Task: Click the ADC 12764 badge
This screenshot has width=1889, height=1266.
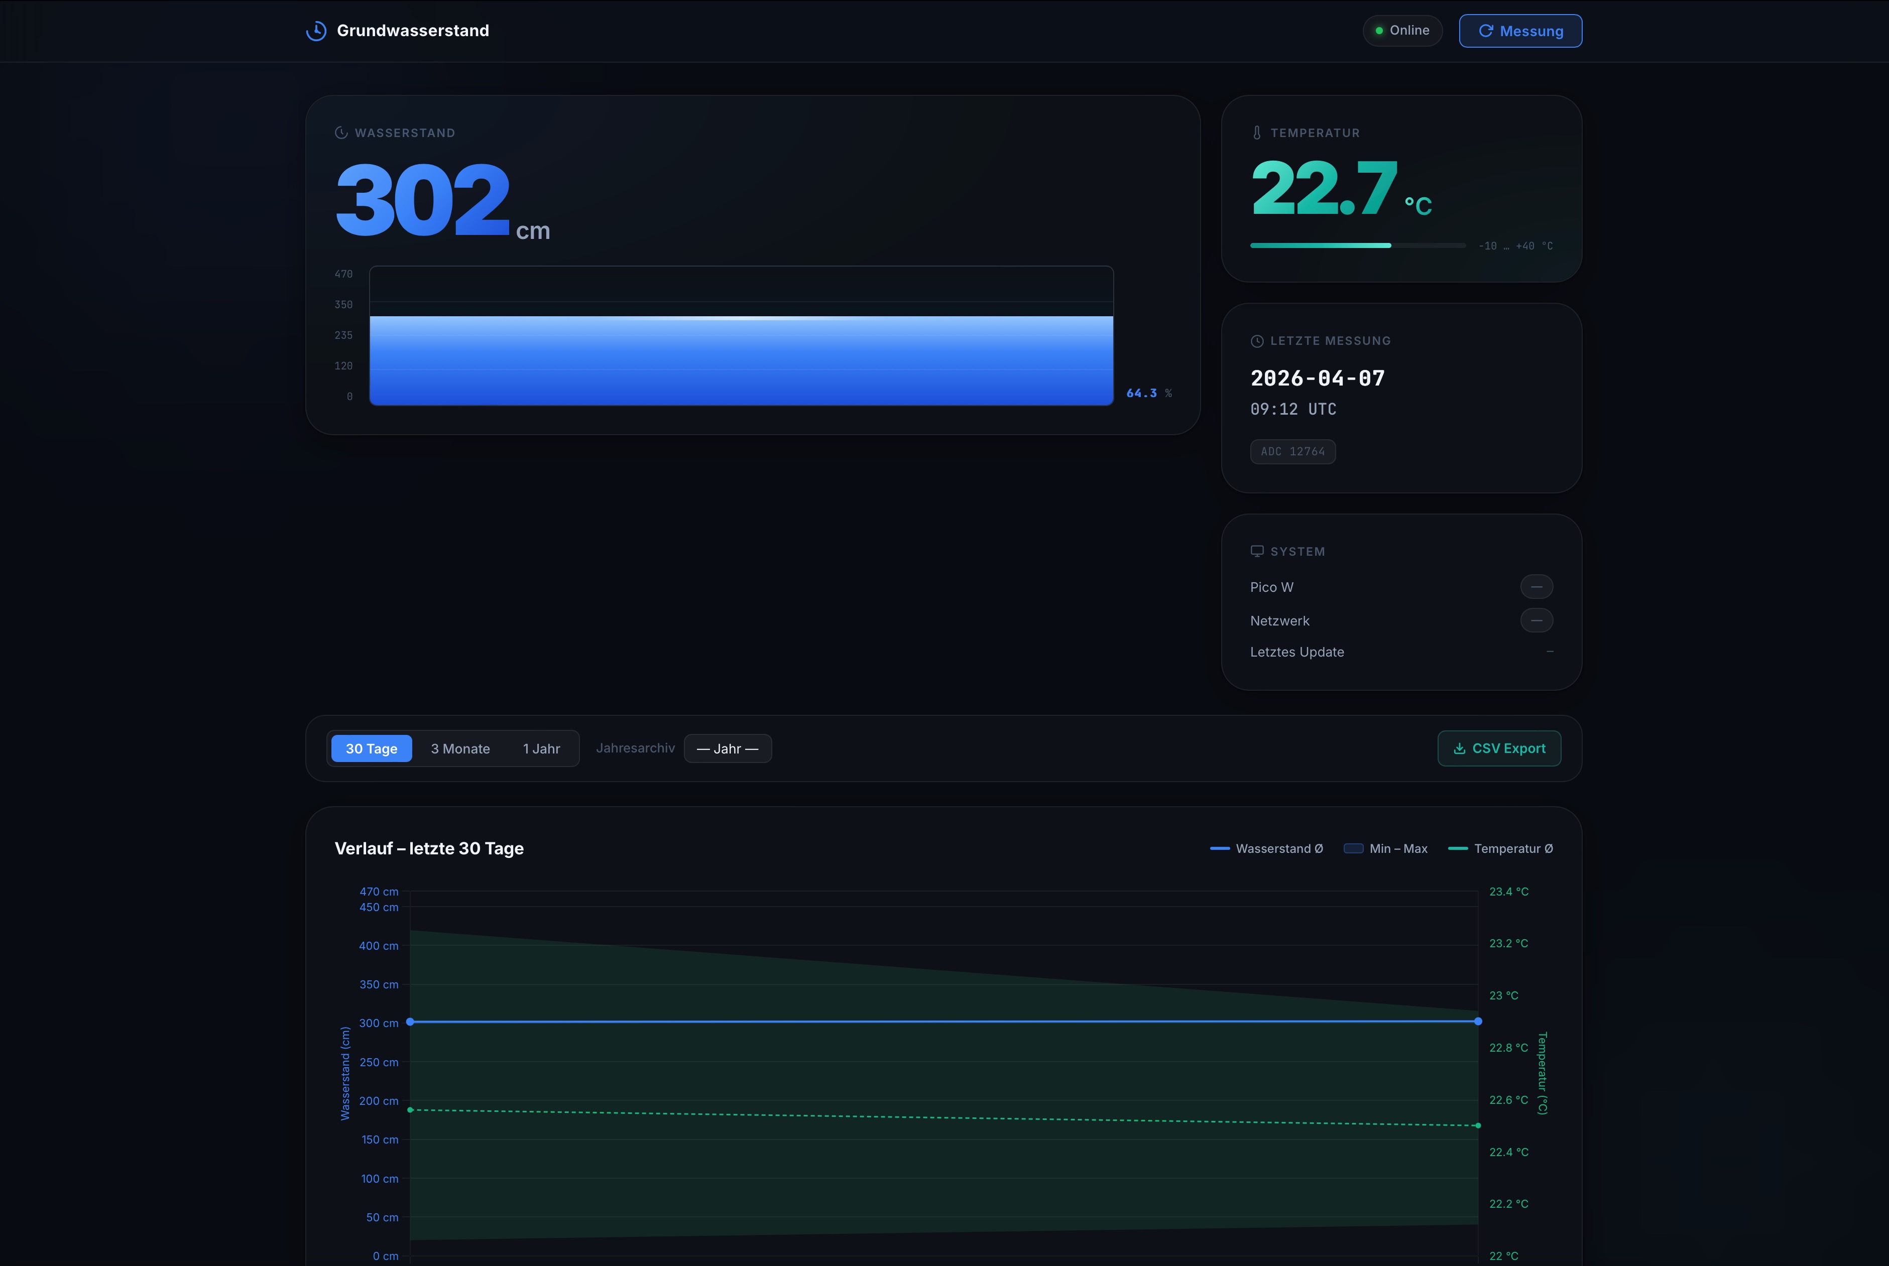Action: coord(1292,451)
